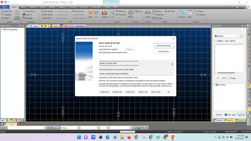251x141 pixels.
Task: Open Firefox from the taskbar
Action: [x=129, y=137]
